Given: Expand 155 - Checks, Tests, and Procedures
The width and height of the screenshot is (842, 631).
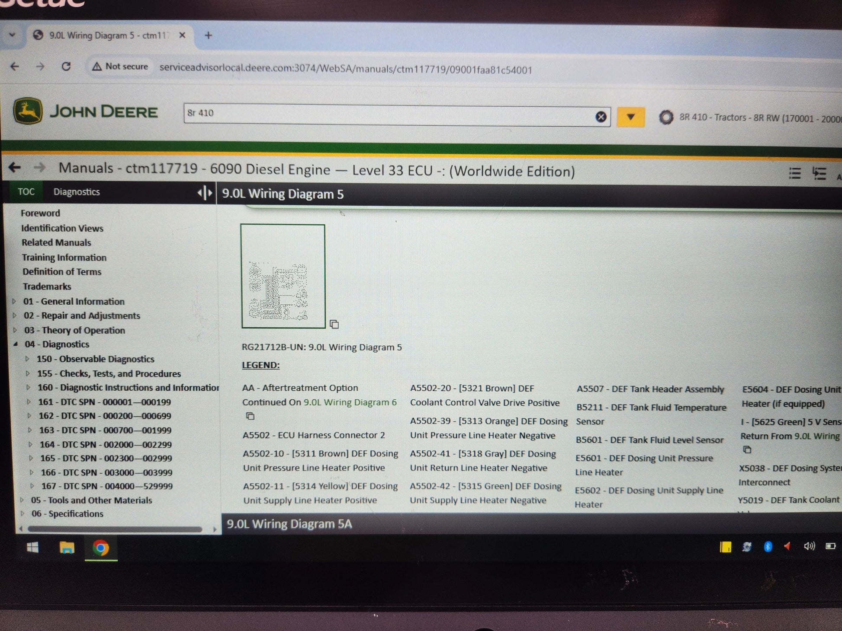Looking at the screenshot, I should [x=28, y=373].
